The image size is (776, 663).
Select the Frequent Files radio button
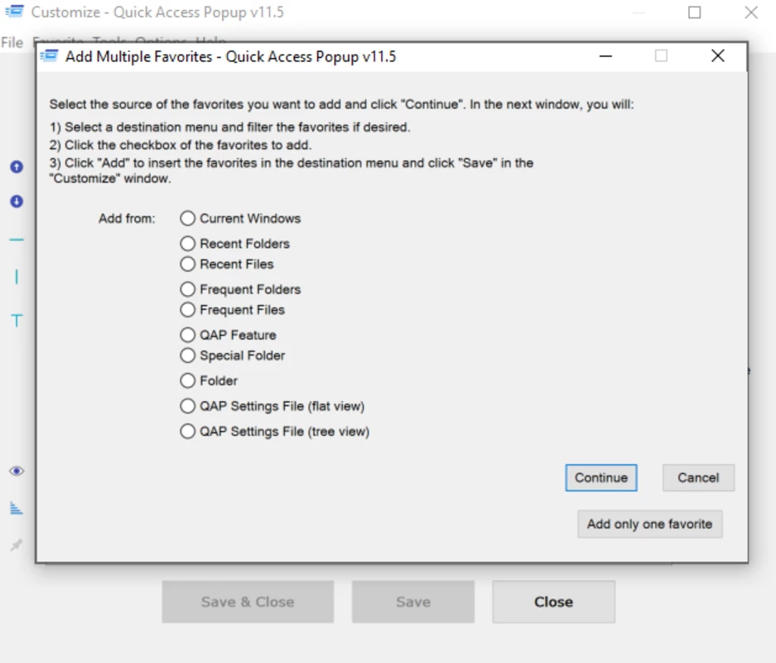233,310
